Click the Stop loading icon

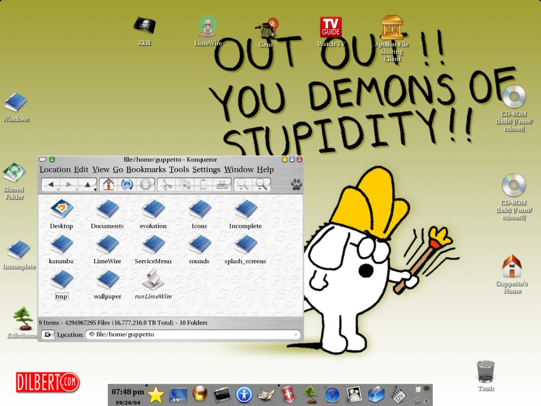146,184
